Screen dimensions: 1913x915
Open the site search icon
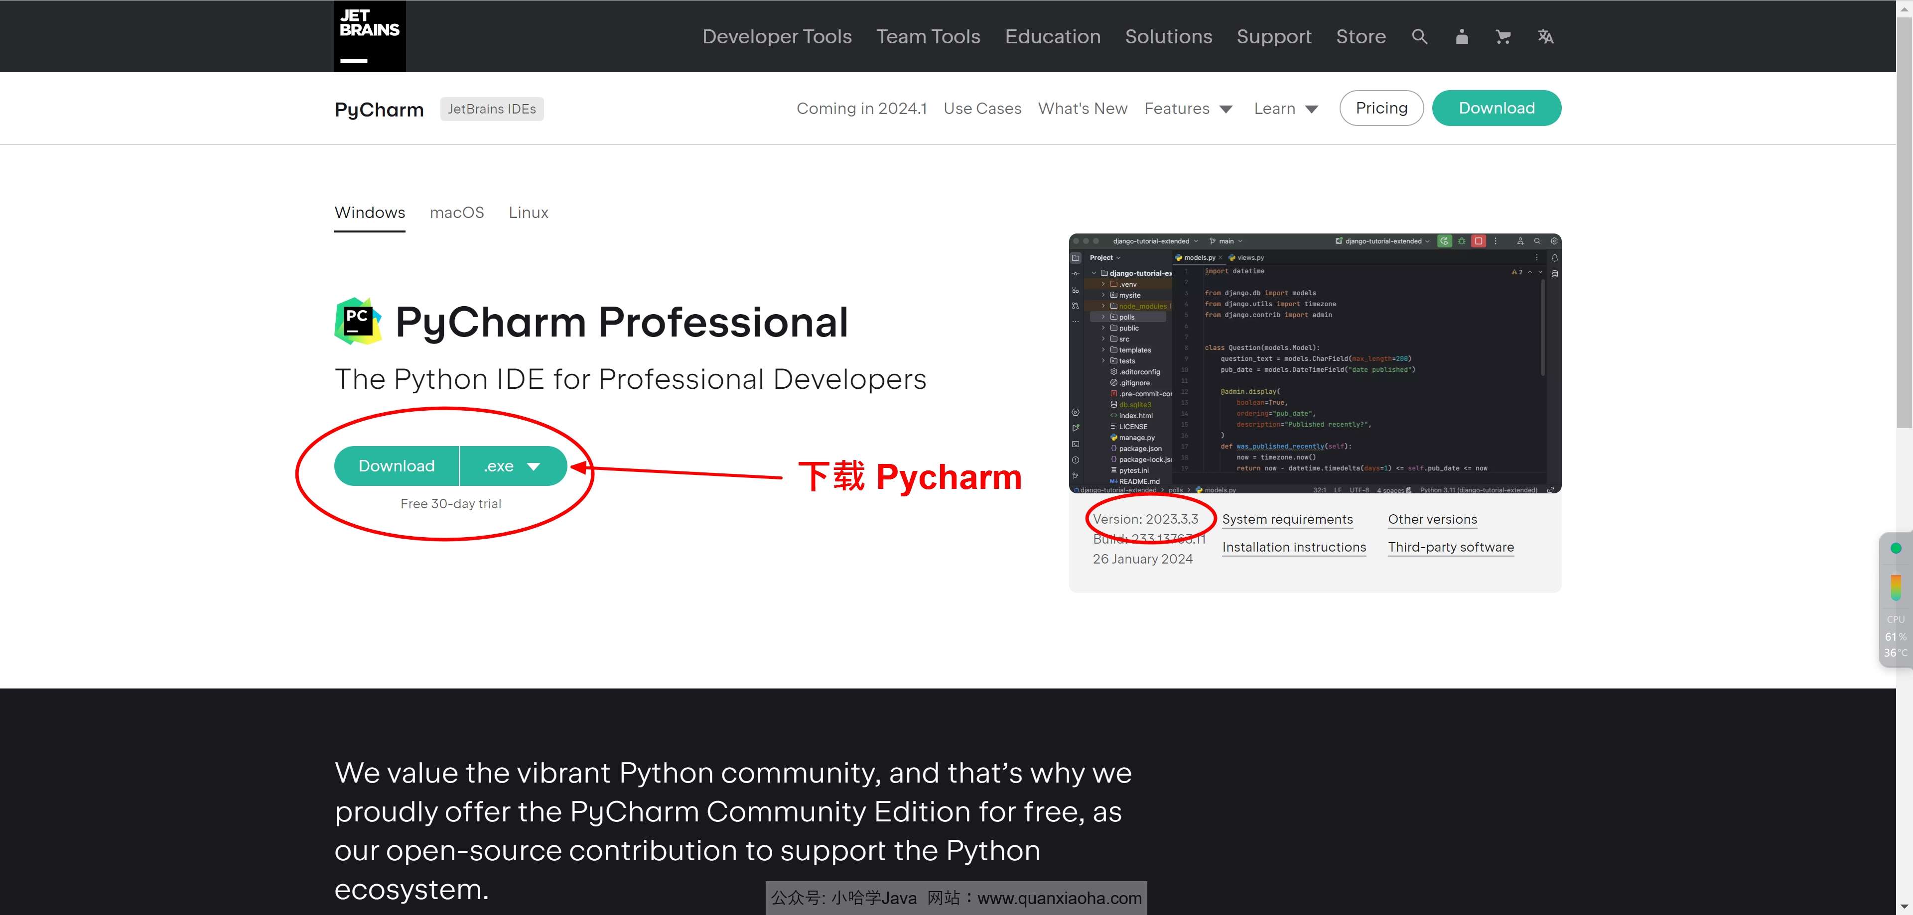(1419, 36)
